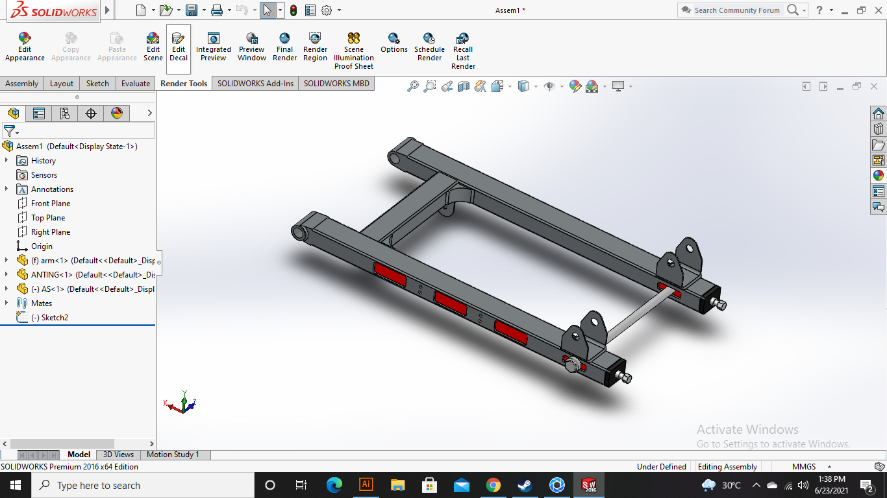Open the 3D Views tab
Viewport: 887px width, 498px height.
119,455
